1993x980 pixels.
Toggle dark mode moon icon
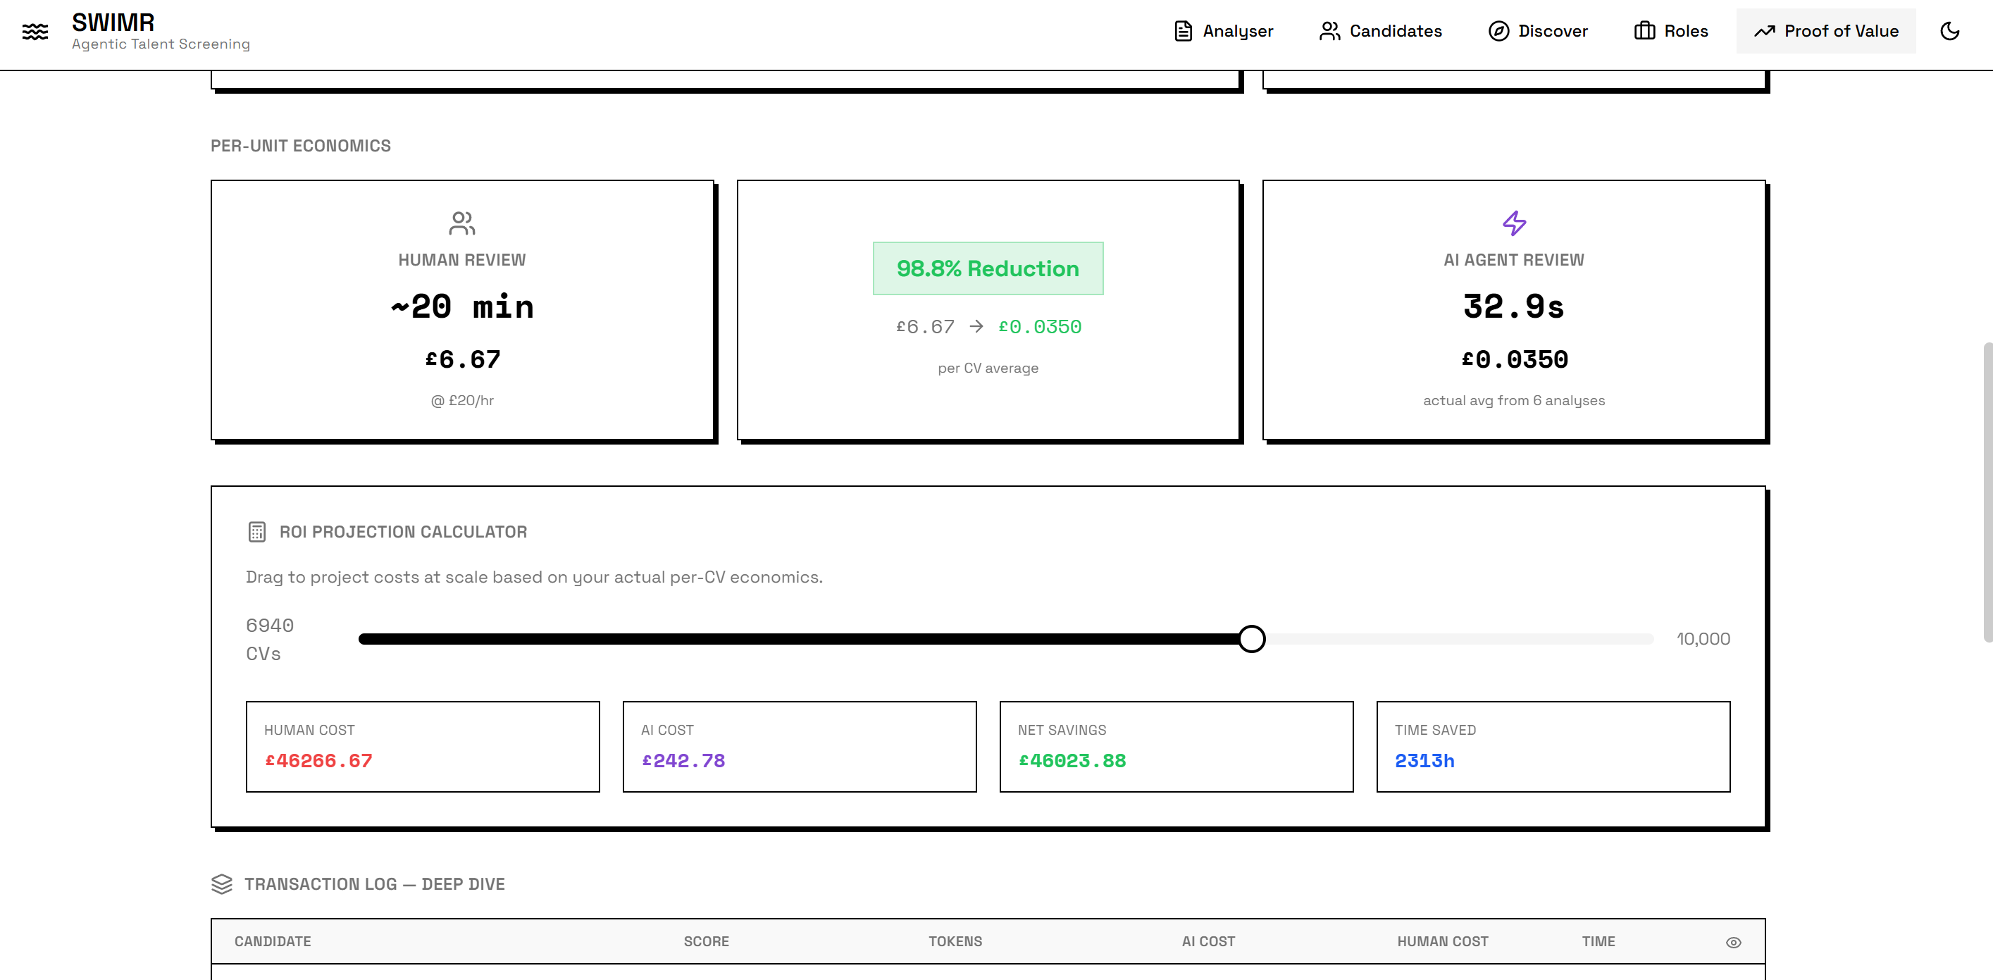1949,31
